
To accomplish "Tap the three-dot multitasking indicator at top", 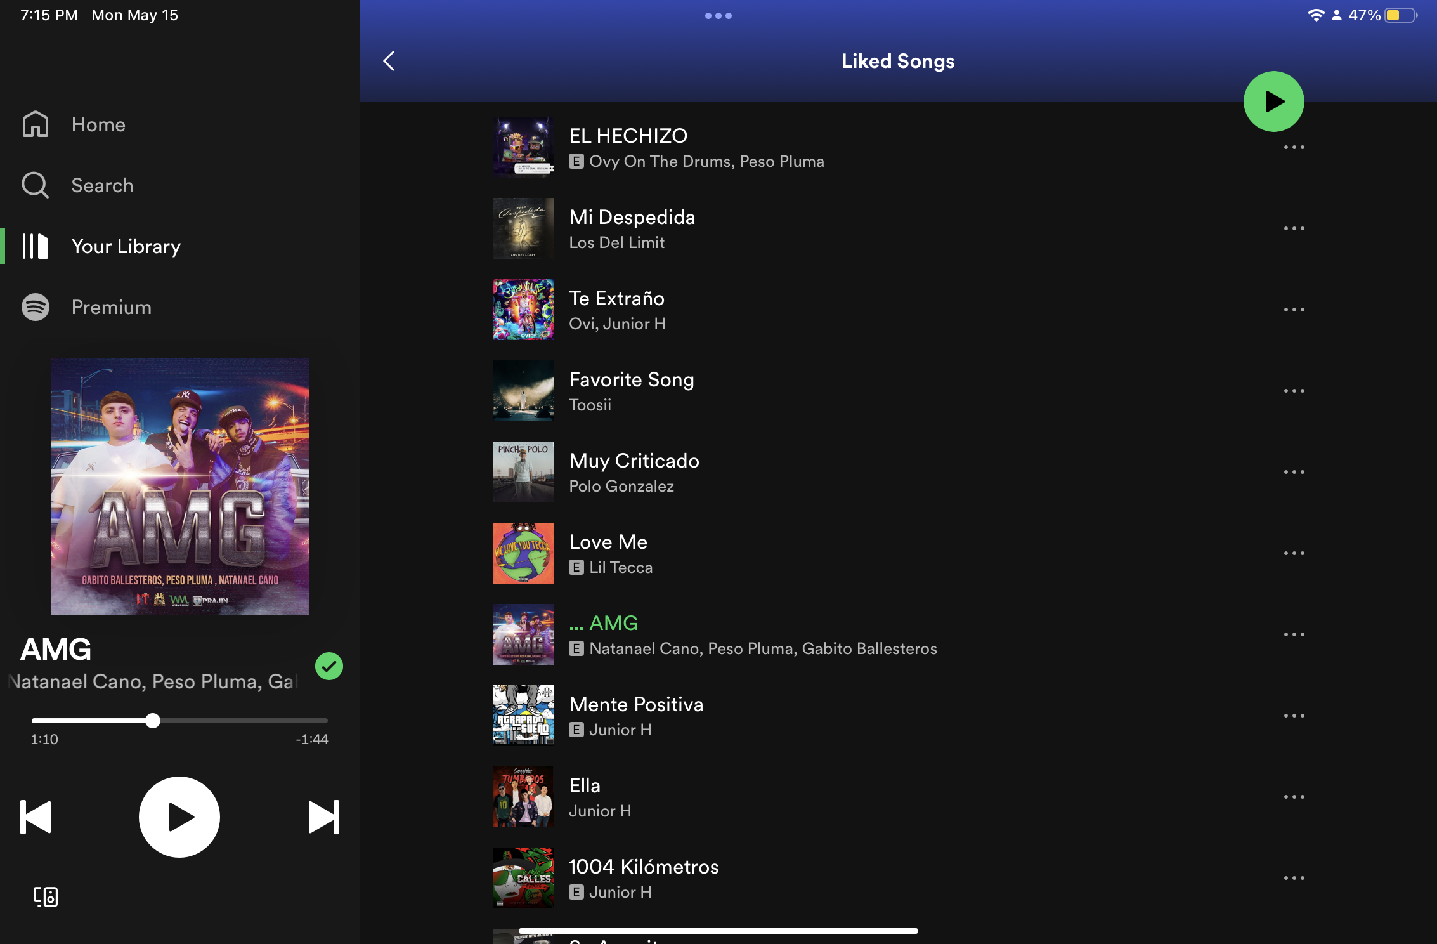I will [718, 16].
